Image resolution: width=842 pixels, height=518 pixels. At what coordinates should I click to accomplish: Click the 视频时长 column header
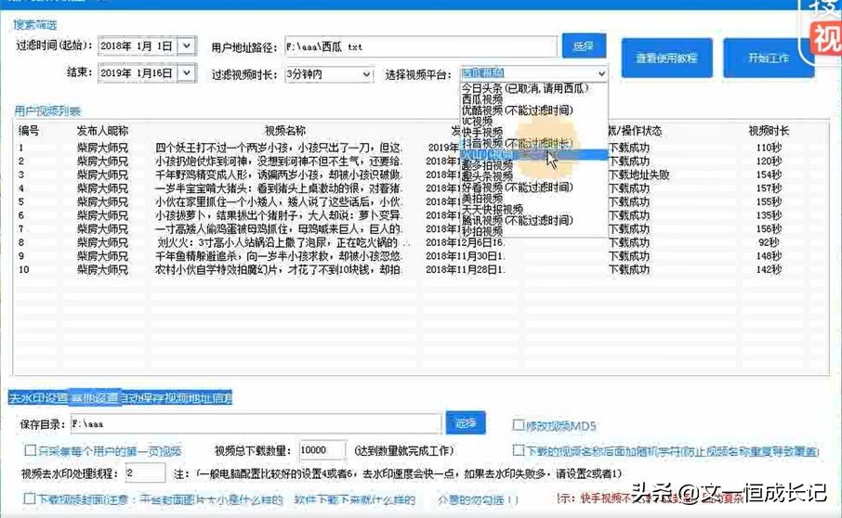coord(769,131)
